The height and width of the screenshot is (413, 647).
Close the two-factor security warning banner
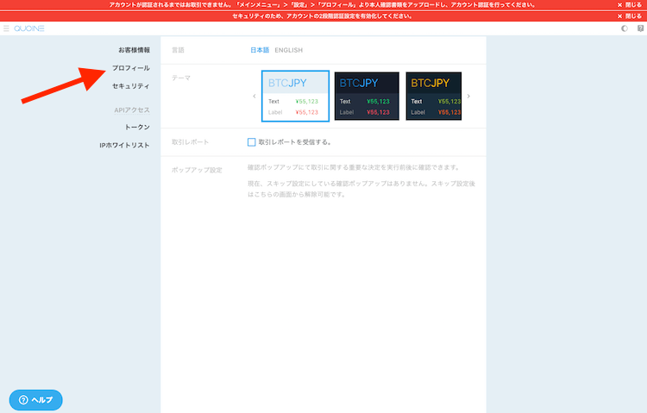(629, 16)
